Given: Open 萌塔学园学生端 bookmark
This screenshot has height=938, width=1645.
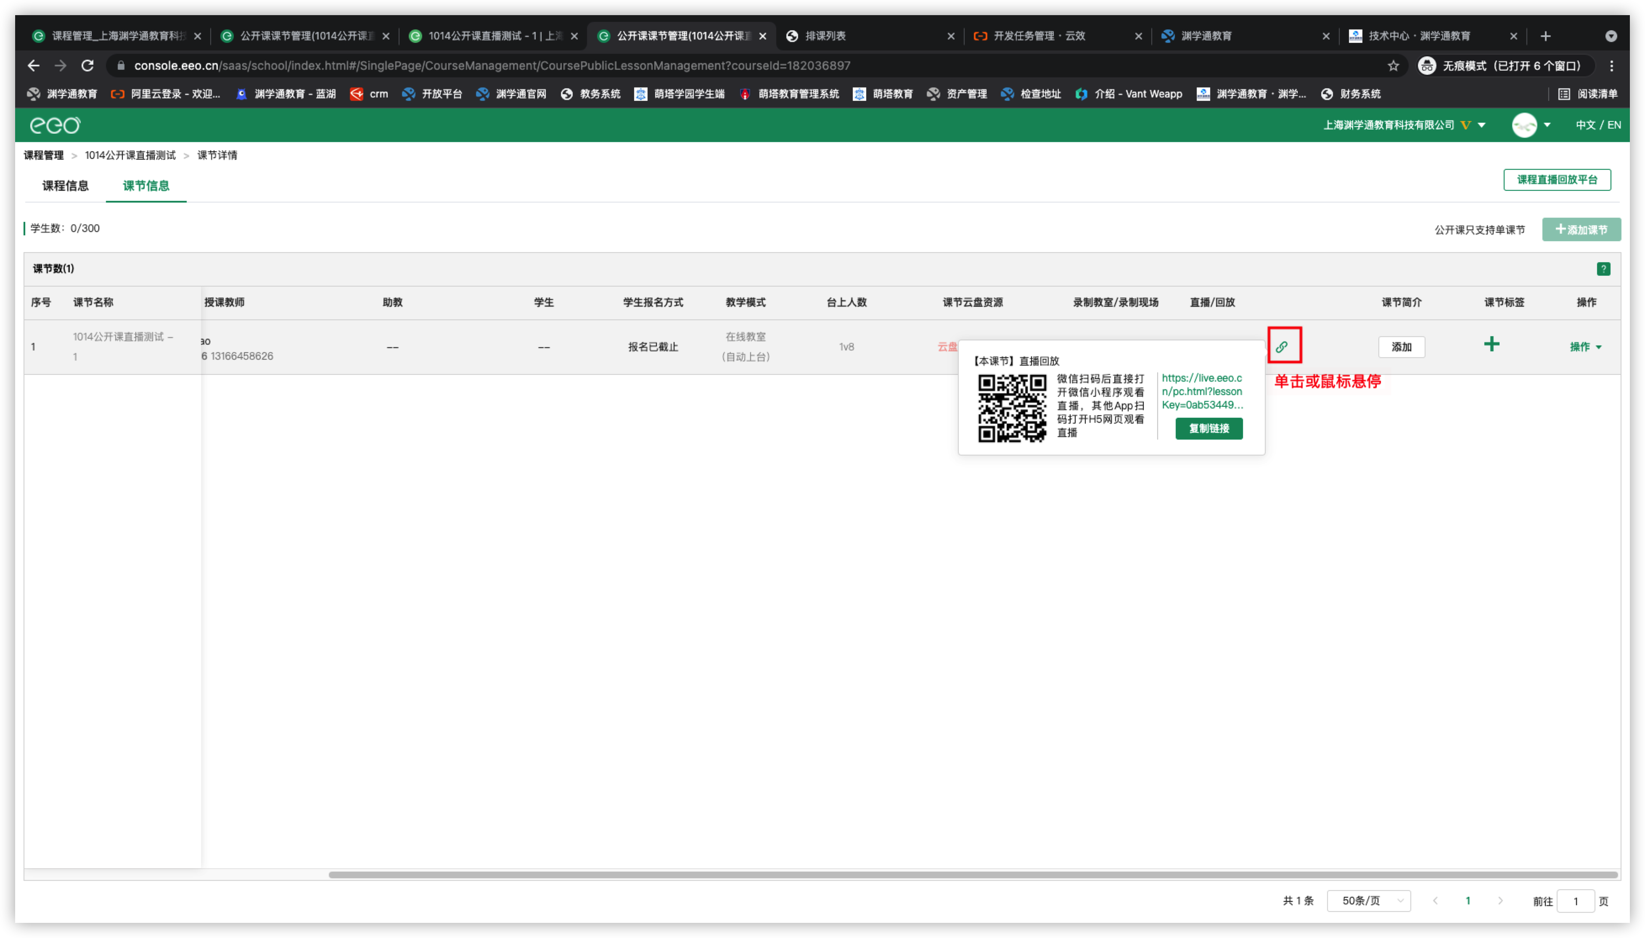Looking at the screenshot, I should click(x=680, y=94).
